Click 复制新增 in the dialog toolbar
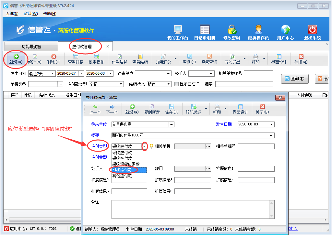This screenshot has width=332, height=235. [x=152, y=109]
